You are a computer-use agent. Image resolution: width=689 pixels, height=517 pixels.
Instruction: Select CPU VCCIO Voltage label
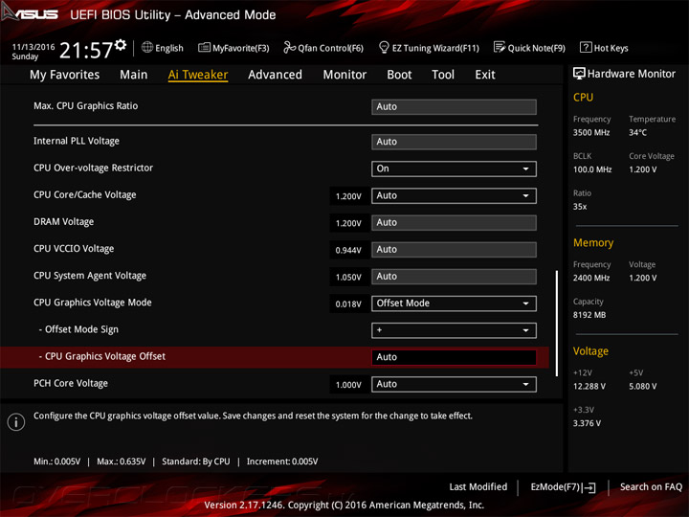[x=74, y=249]
